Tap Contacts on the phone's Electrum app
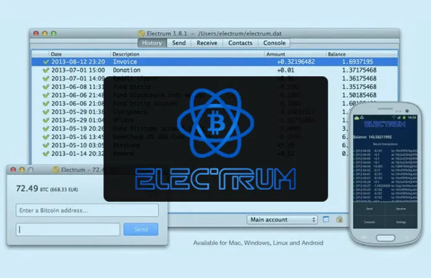Image resolution: width=431 pixels, height=278 pixels. click(x=369, y=222)
